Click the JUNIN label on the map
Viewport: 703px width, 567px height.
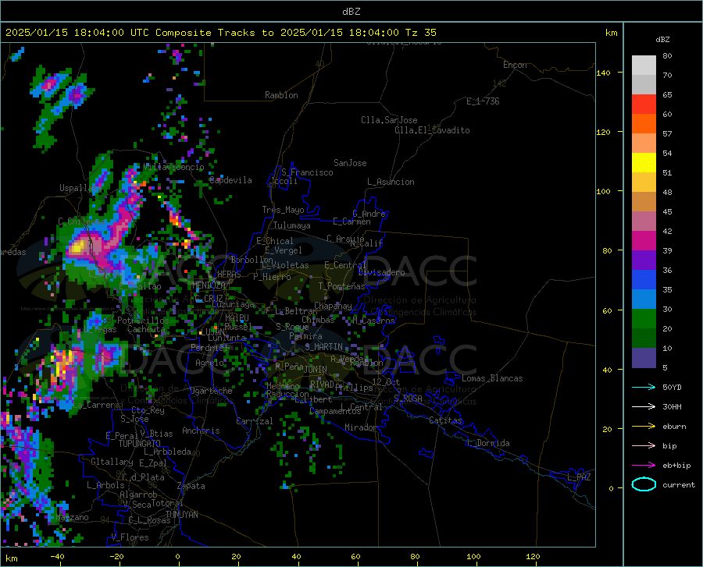click(x=316, y=370)
